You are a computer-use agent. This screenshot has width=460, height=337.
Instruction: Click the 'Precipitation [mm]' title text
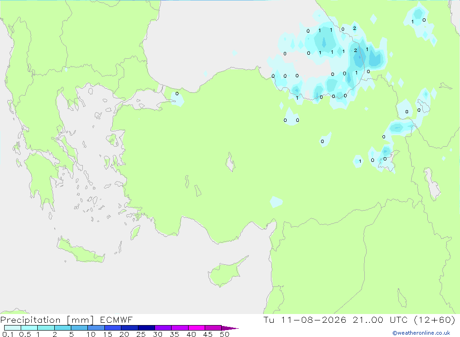click(47, 320)
